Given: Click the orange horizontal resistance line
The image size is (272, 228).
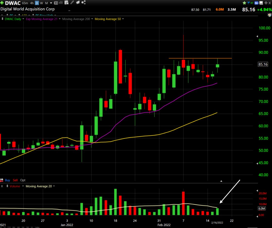Looking at the screenshot, I should coord(200,58).
